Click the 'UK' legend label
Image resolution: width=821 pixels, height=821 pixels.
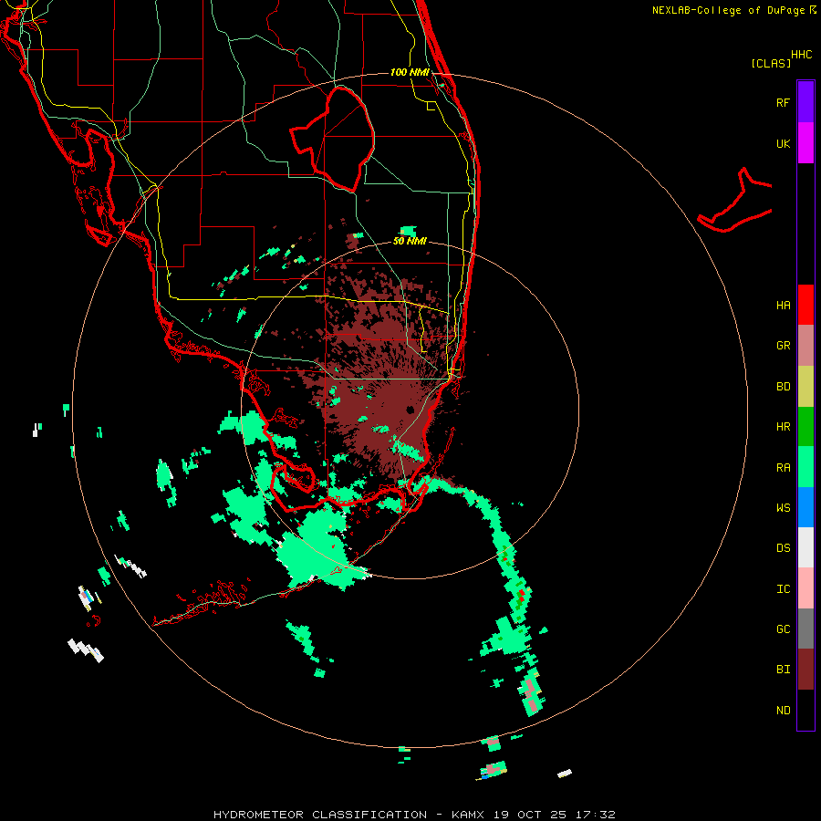click(x=783, y=144)
